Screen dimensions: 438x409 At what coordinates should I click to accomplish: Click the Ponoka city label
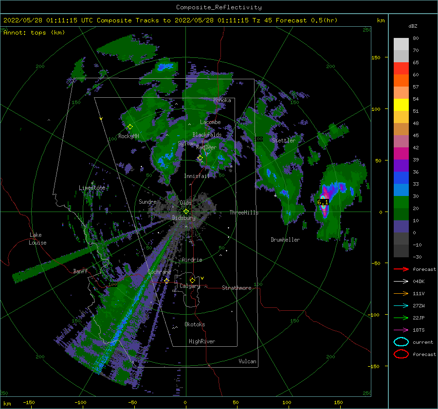pyautogui.click(x=222, y=100)
